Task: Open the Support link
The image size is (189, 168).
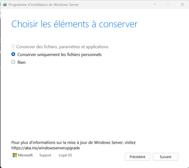Action: (45, 155)
